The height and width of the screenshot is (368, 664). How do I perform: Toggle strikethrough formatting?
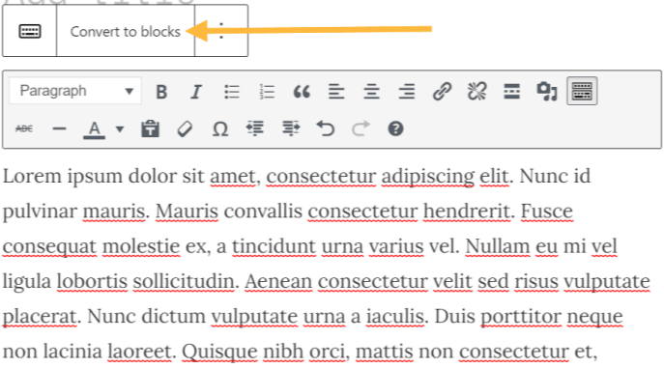[24, 128]
